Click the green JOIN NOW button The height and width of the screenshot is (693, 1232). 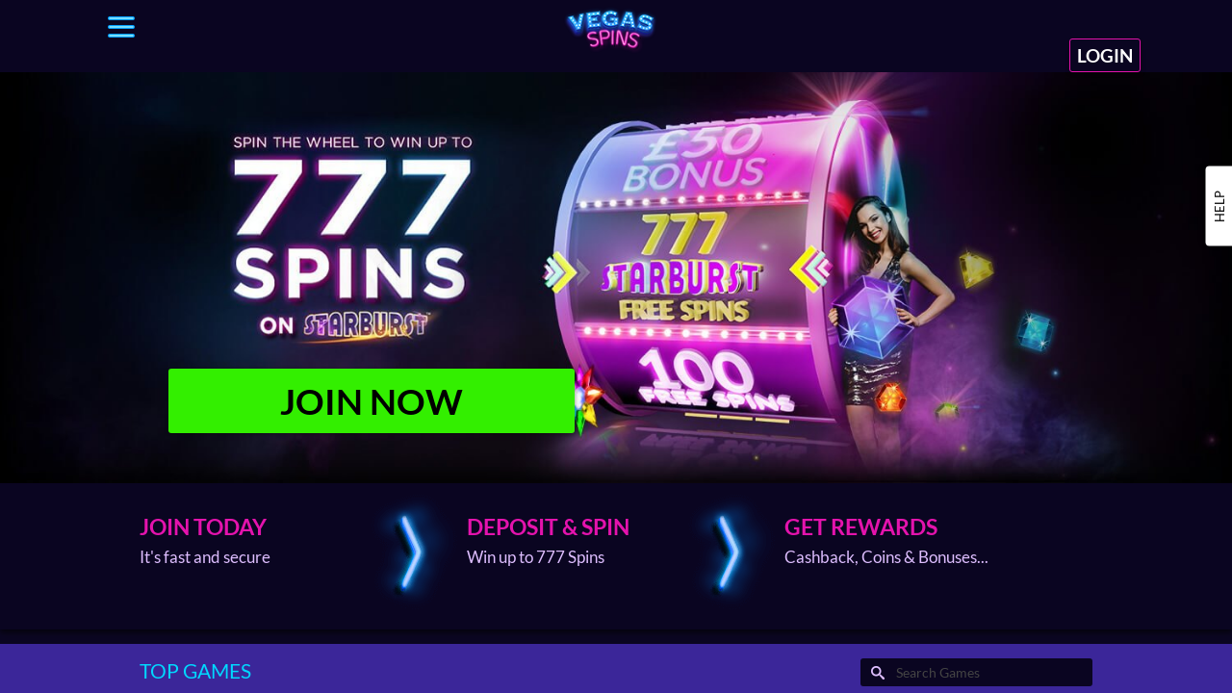[x=372, y=401]
